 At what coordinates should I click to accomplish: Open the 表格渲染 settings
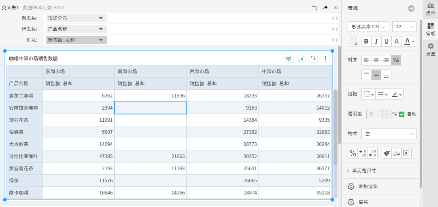(x=368, y=186)
